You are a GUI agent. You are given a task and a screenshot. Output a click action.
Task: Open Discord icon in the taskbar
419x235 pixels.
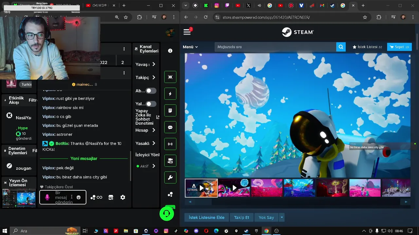(x=196, y=231)
